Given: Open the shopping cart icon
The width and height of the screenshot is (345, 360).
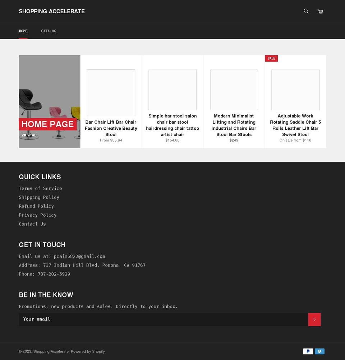Looking at the screenshot, I should coord(320,11).
